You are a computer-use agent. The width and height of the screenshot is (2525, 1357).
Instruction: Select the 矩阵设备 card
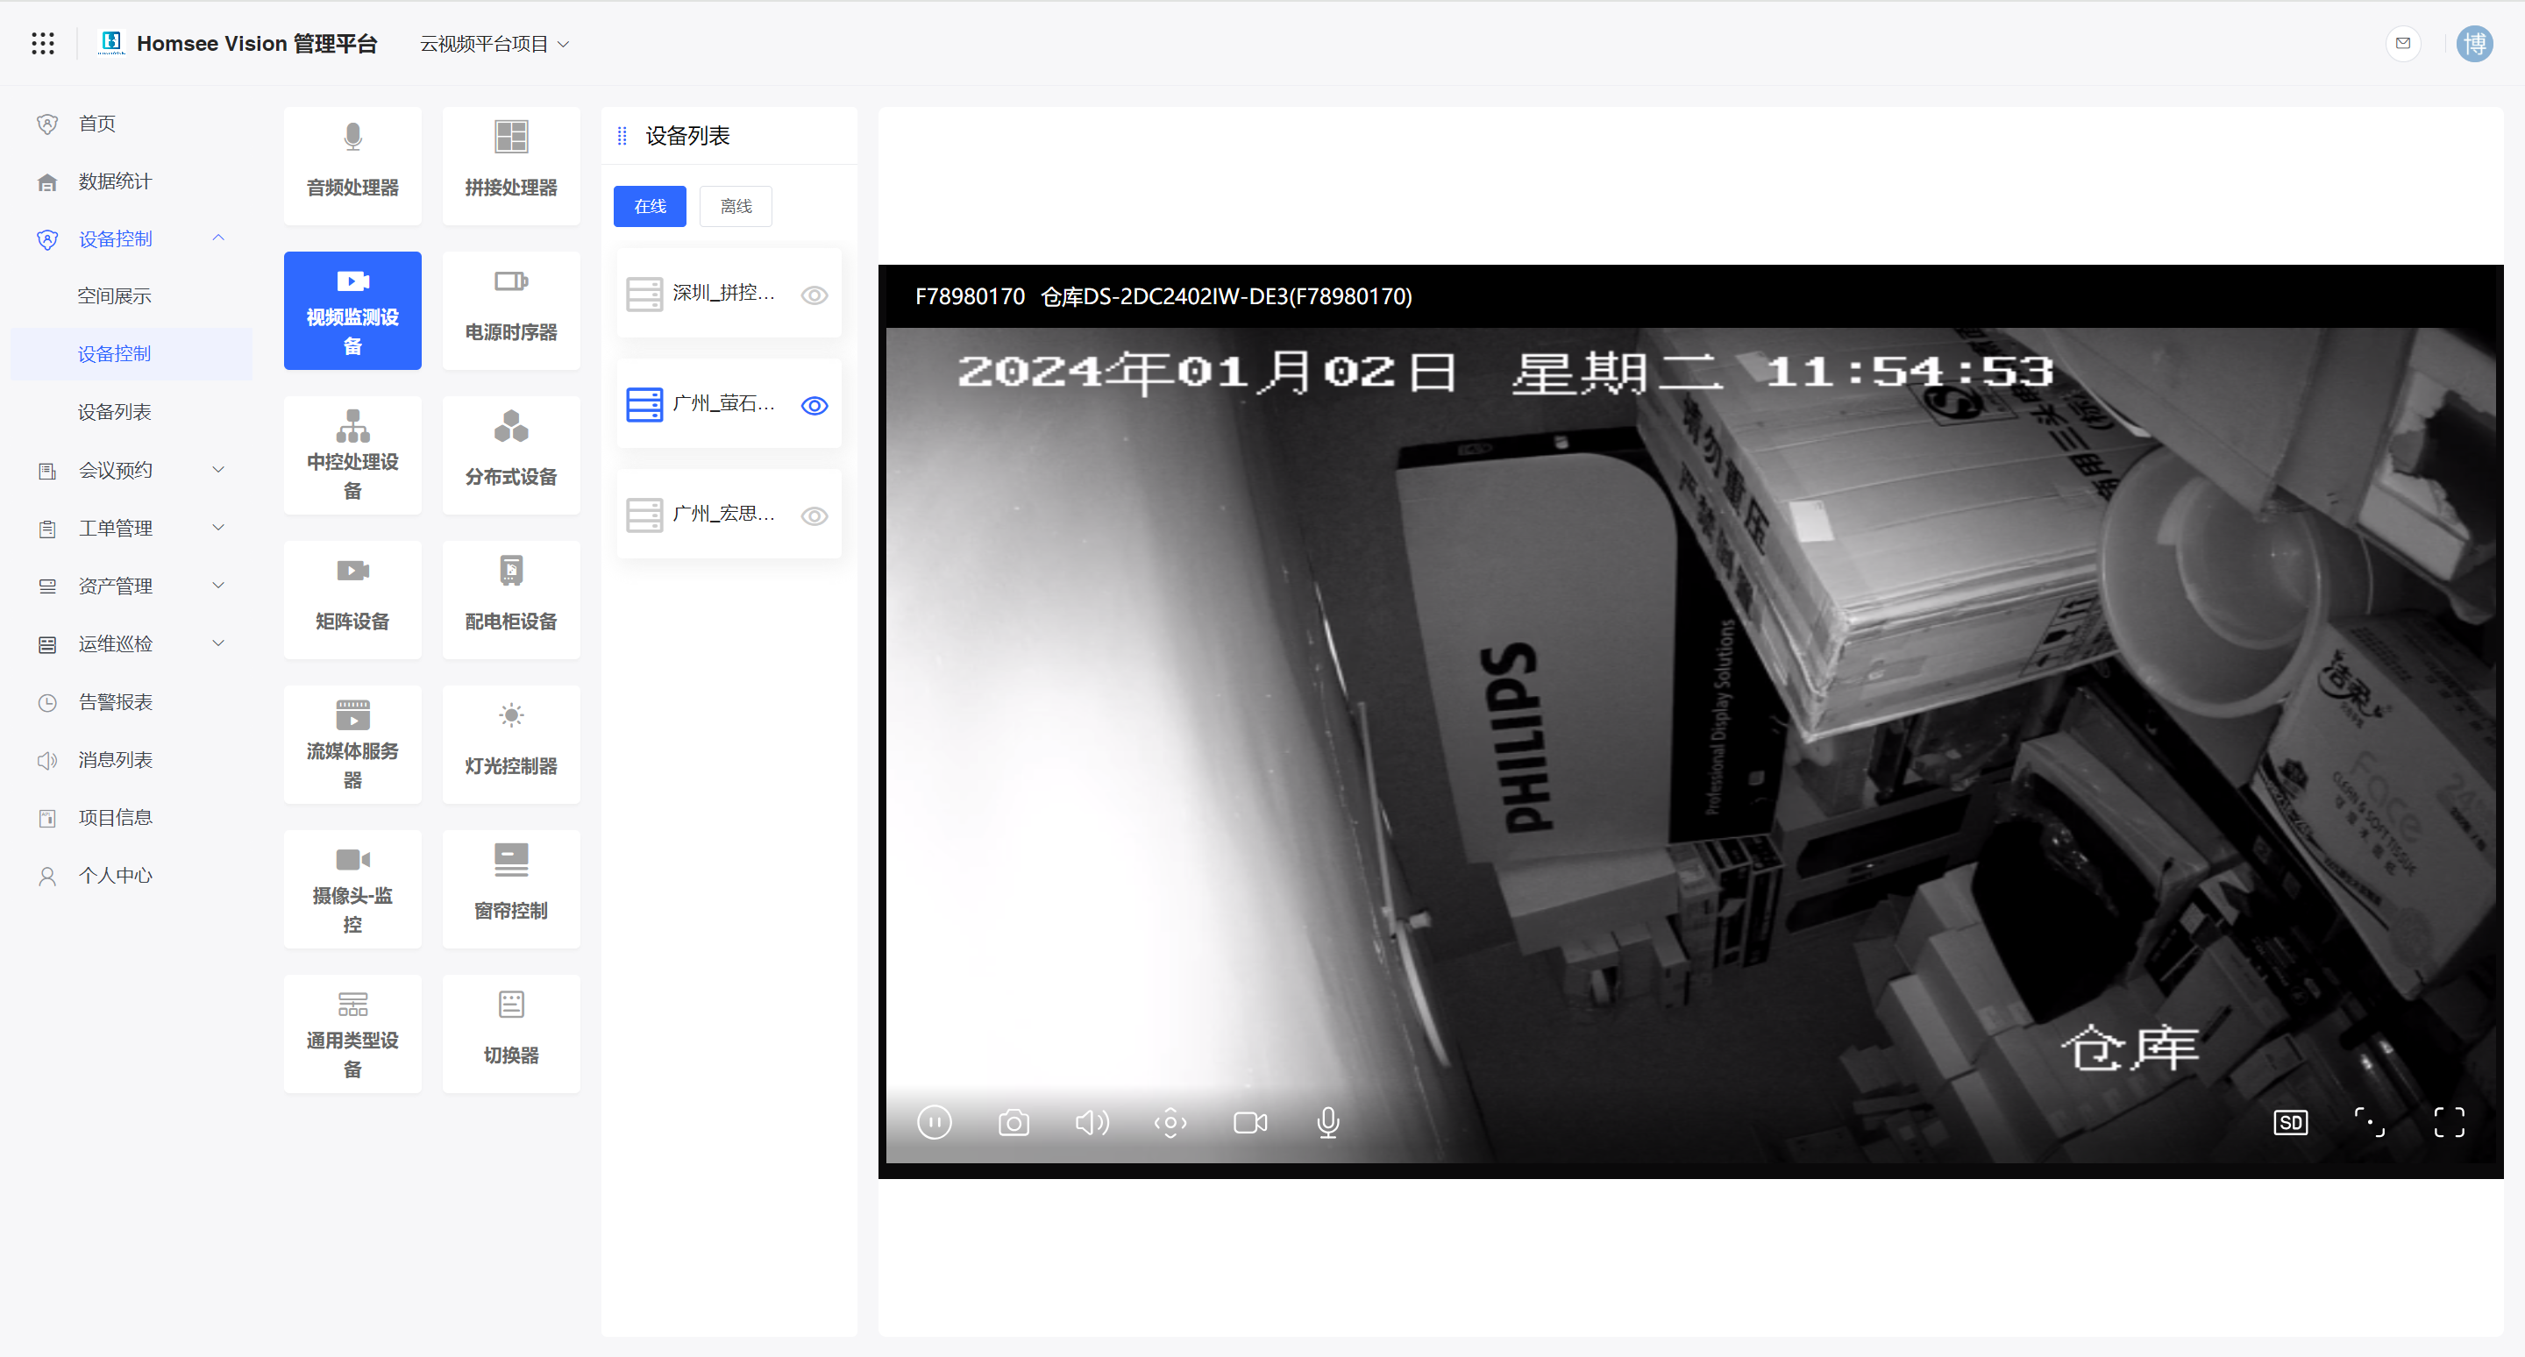pyautogui.click(x=352, y=600)
